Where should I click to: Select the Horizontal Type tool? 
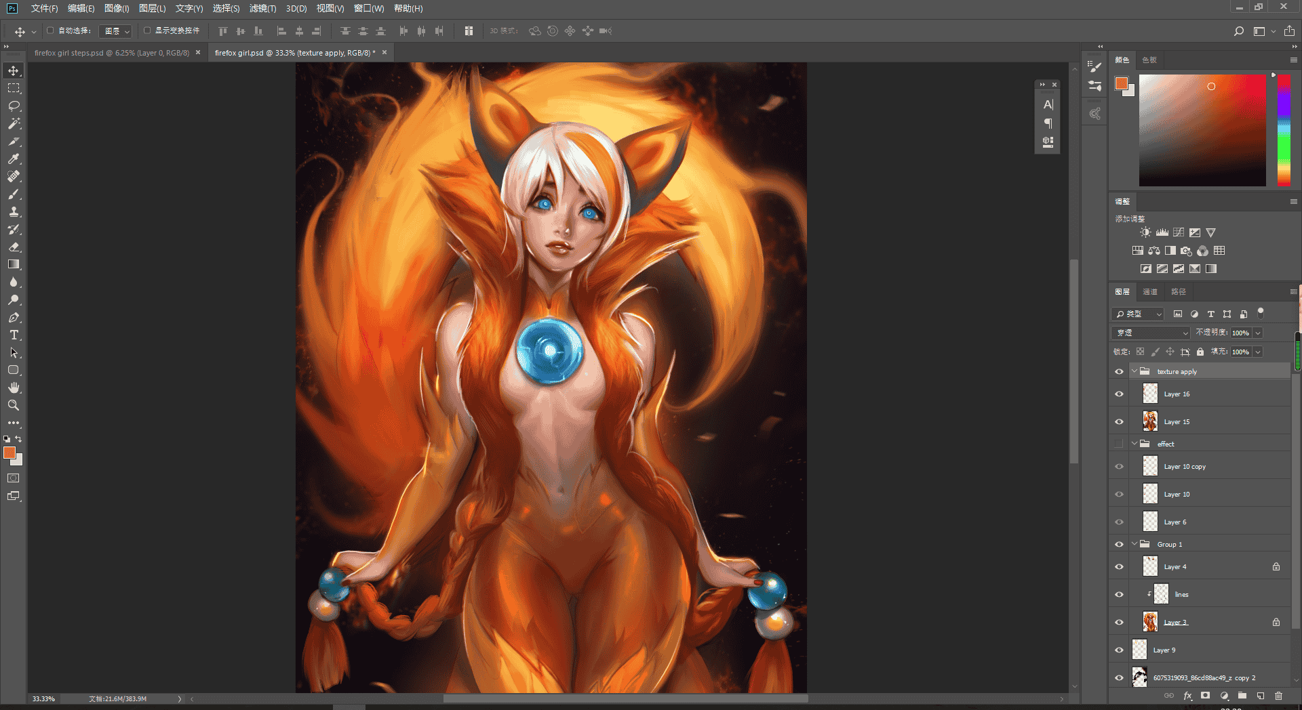[14, 335]
